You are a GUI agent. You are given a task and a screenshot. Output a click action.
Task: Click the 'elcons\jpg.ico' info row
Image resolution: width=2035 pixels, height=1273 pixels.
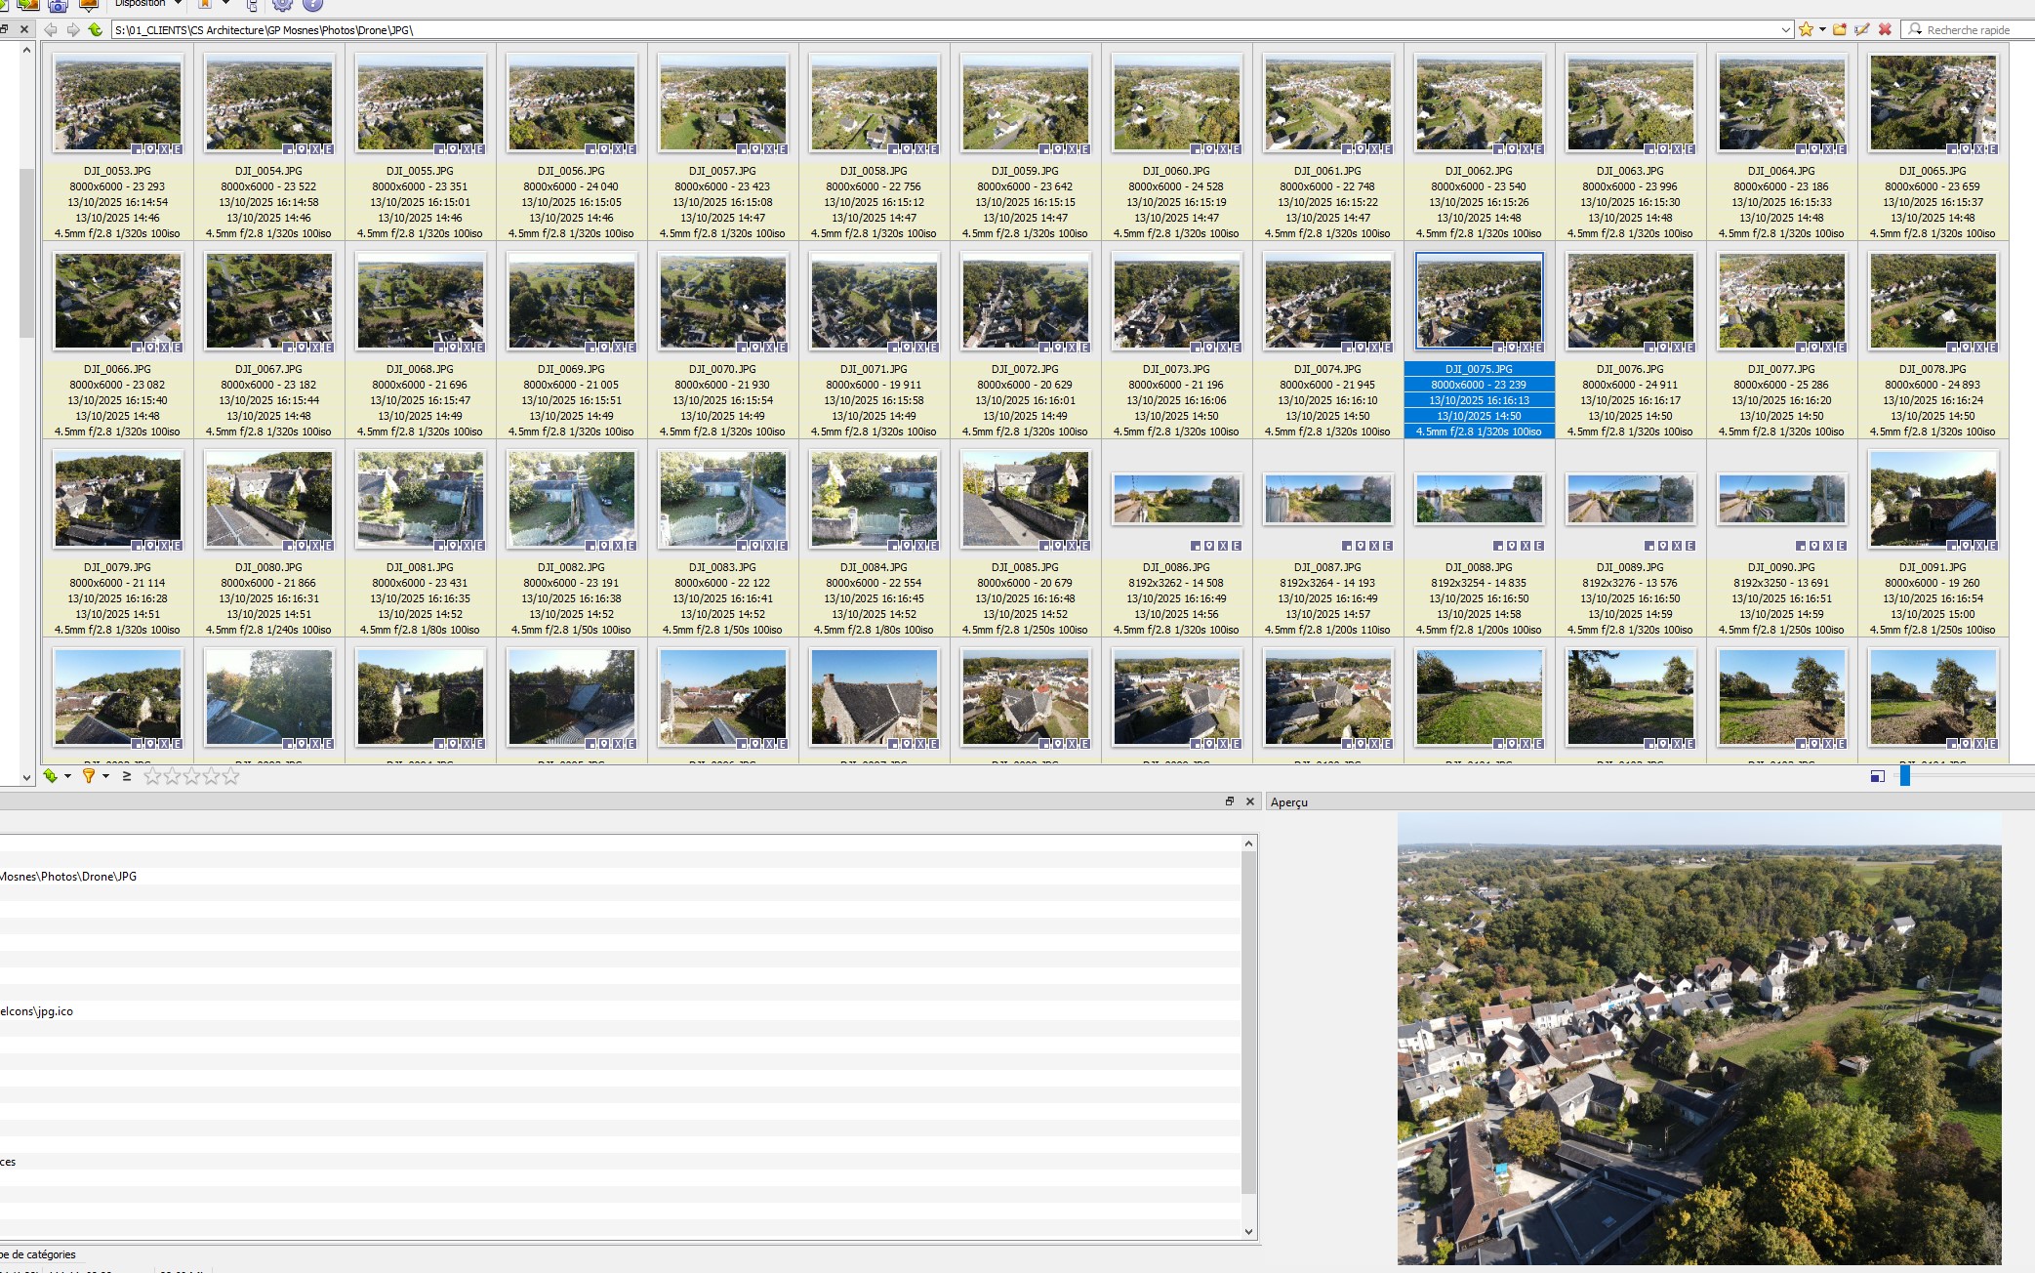pos(621,1011)
